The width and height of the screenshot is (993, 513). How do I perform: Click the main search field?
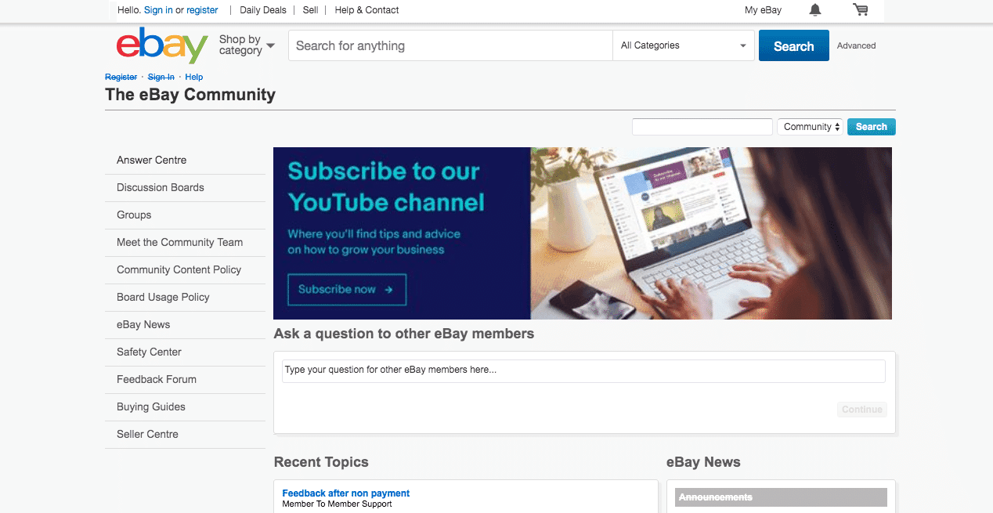[x=450, y=45]
